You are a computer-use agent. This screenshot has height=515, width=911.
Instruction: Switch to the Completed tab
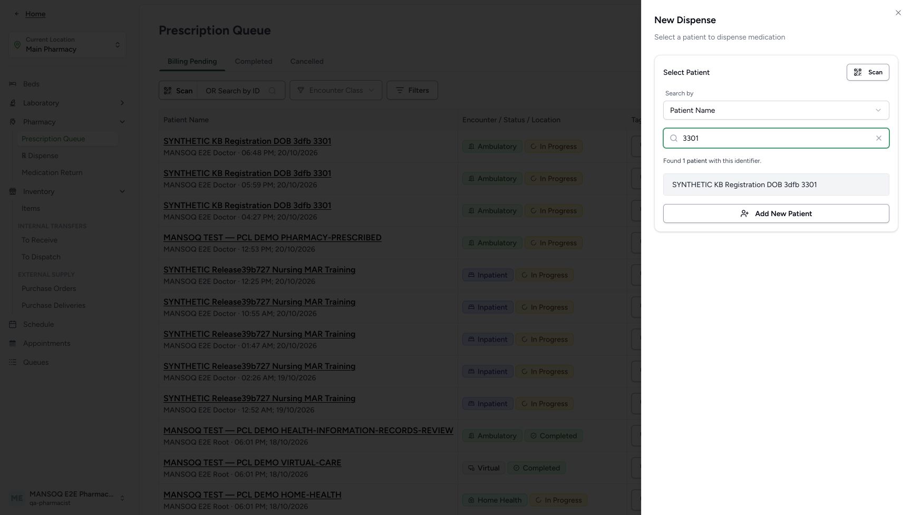pos(254,61)
